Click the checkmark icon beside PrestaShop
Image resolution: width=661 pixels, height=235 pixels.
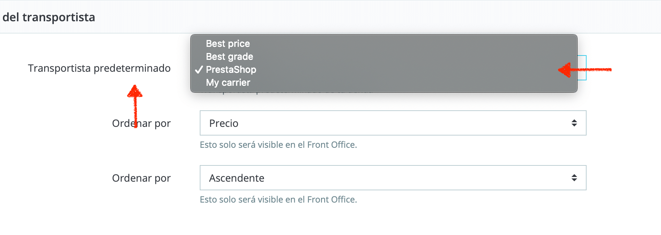pos(199,70)
